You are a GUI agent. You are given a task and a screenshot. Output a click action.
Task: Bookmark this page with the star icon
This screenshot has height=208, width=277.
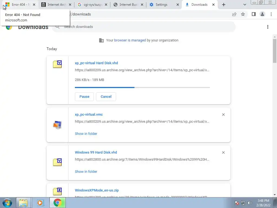[x=243, y=14]
